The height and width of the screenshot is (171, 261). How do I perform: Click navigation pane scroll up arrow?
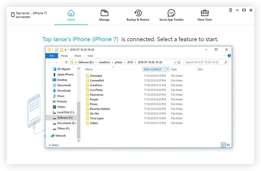(x=78, y=68)
